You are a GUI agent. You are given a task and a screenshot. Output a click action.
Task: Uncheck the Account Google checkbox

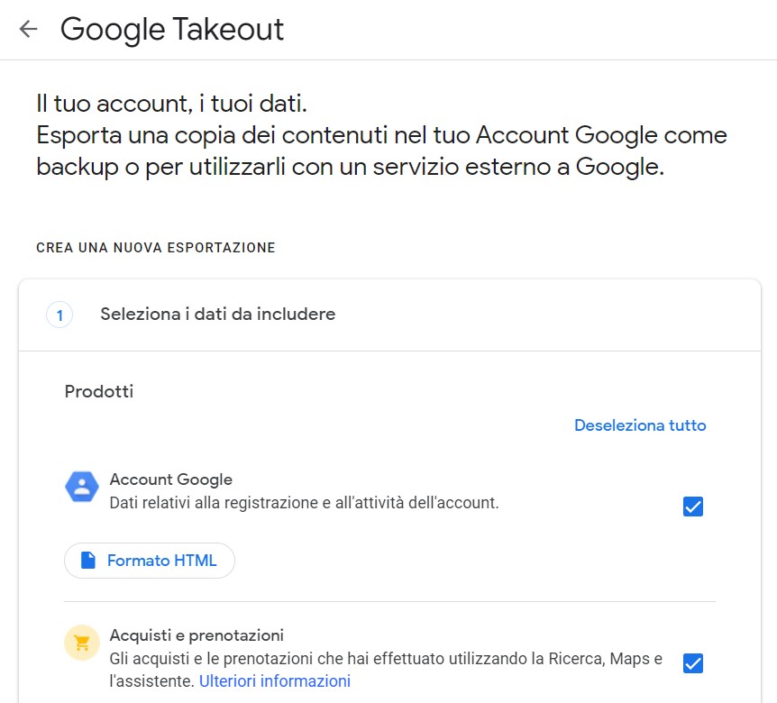[693, 507]
